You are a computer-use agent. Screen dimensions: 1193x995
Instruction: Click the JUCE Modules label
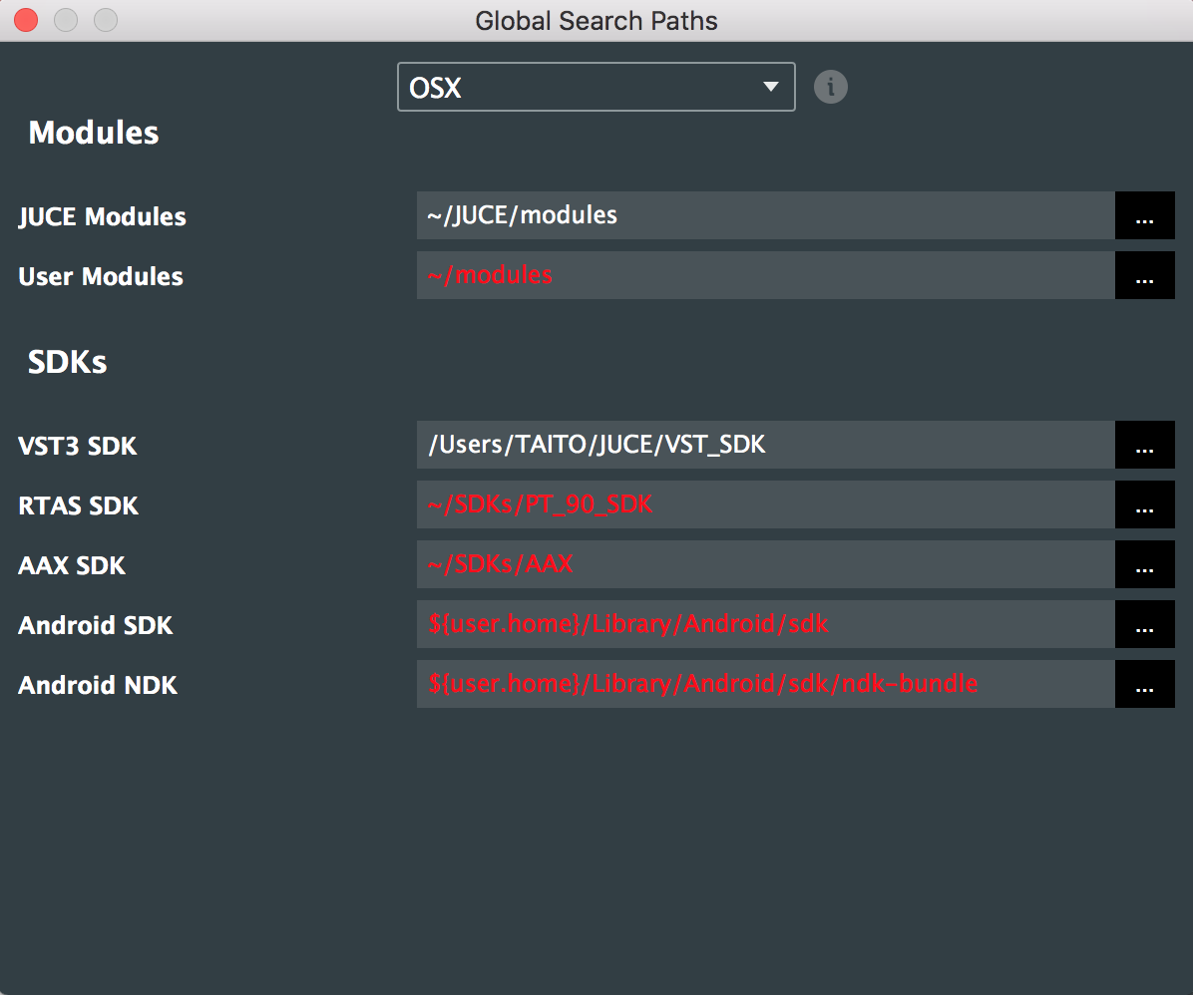tap(101, 216)
